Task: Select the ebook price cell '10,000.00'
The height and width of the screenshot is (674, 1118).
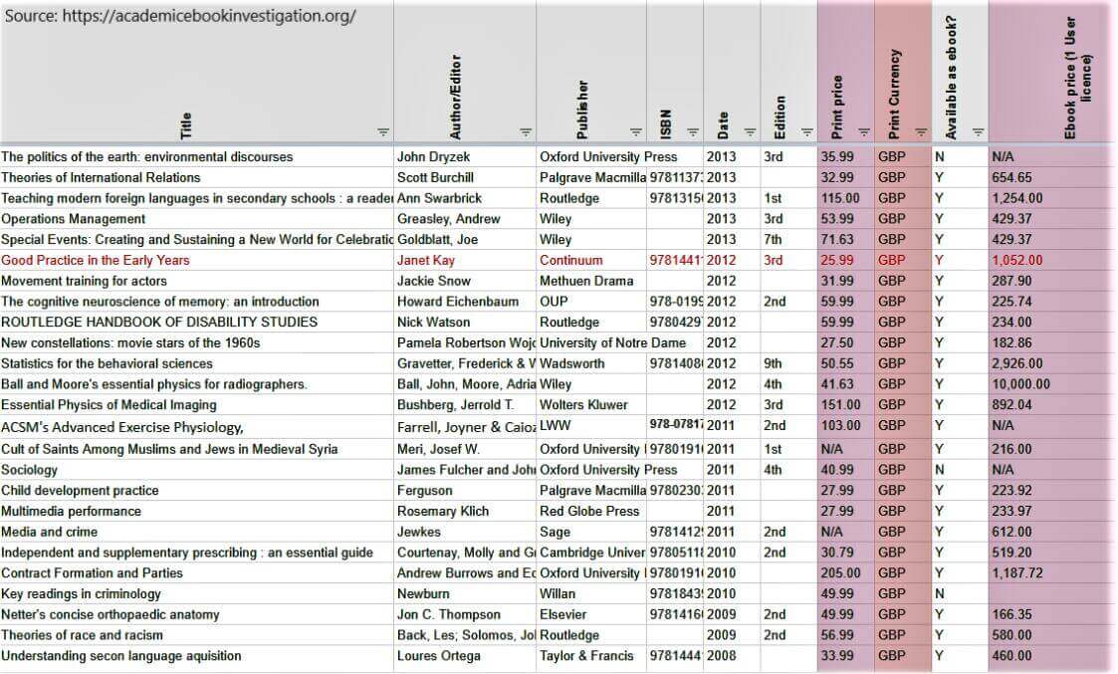Action: coord(1051,384)
